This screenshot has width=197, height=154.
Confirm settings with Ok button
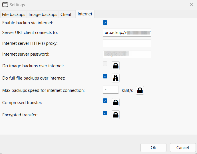pos(153,148)
